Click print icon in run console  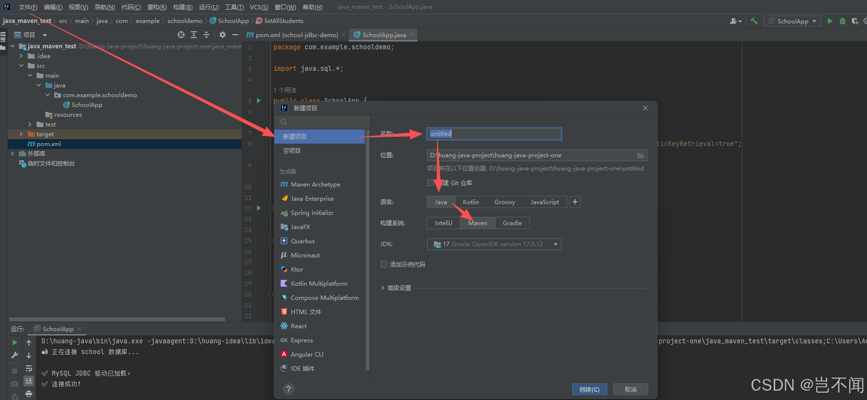(x=29, y=394)
